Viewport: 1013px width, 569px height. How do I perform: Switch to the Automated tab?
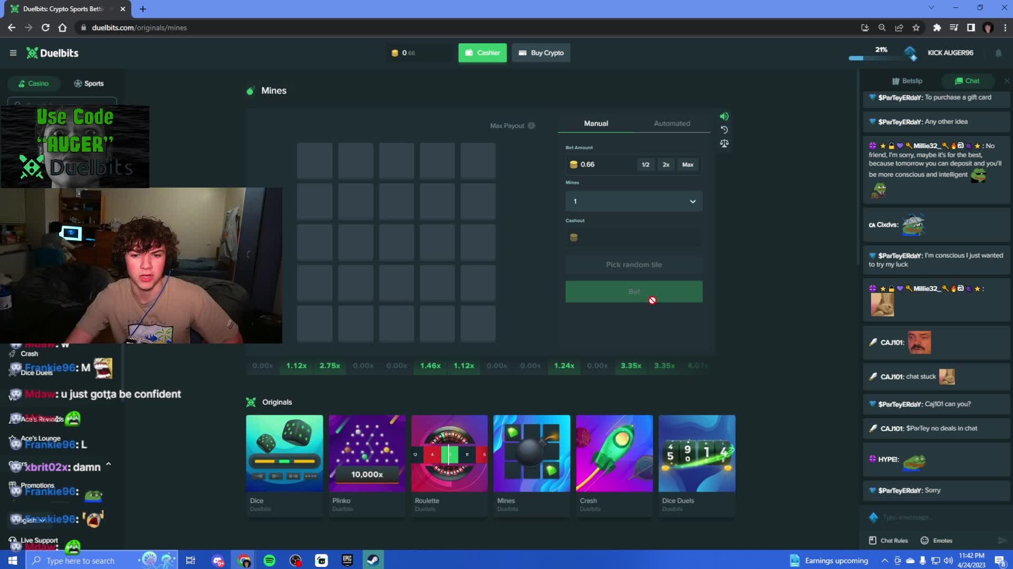pyautogui.click(x=672, y=123)
